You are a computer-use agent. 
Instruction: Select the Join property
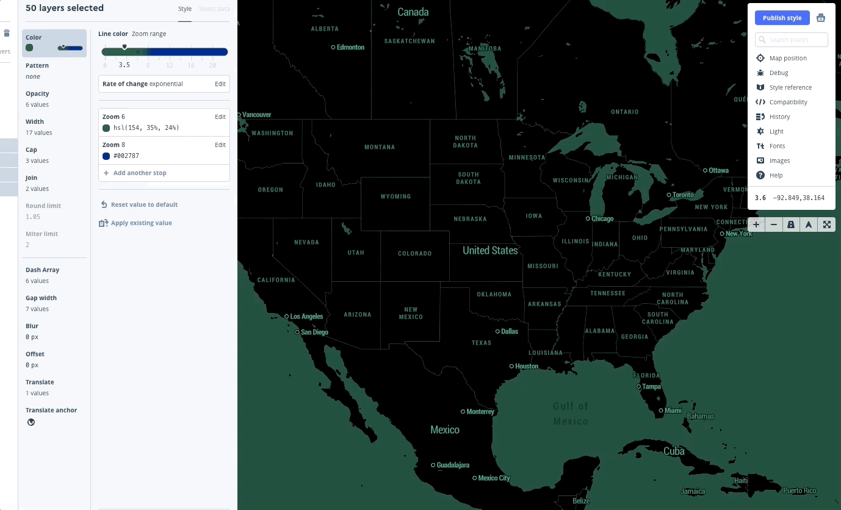tap(54, 183)
